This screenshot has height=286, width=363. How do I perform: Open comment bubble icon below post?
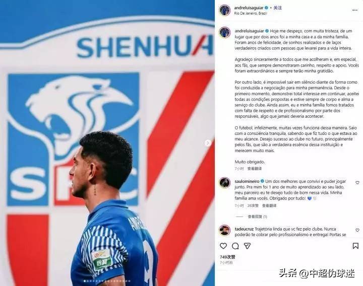coord(235,246)
